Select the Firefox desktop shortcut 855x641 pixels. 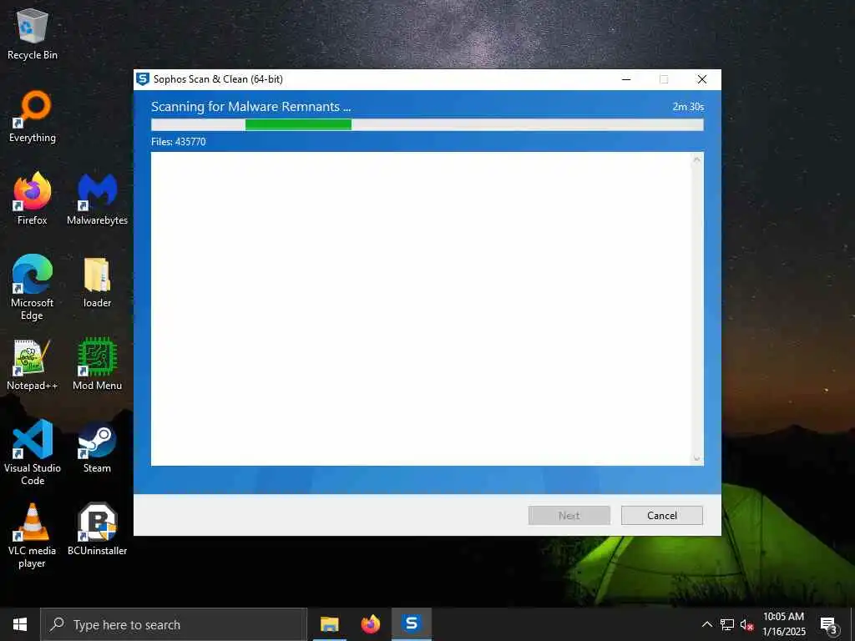pos(33,199)
